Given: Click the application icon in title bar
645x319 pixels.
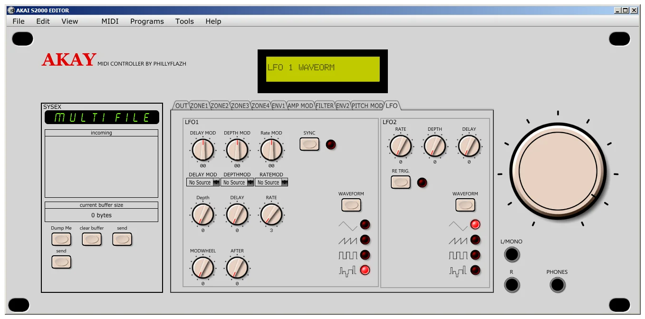Looking at the screenshot, I should point(11,10).
